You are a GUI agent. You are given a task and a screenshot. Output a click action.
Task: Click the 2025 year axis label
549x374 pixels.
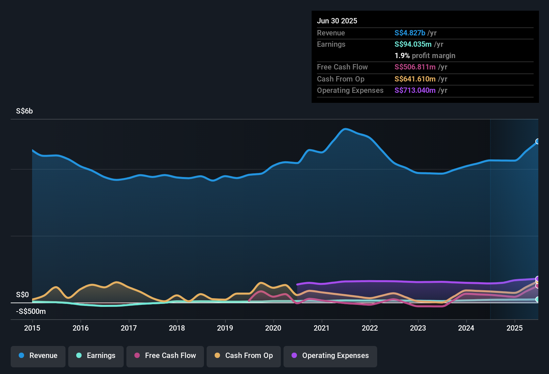click(x=515, y=328)
